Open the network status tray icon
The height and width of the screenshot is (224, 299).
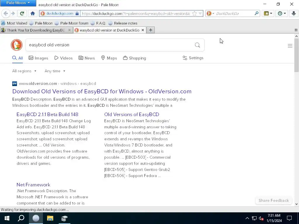(254, 218)
